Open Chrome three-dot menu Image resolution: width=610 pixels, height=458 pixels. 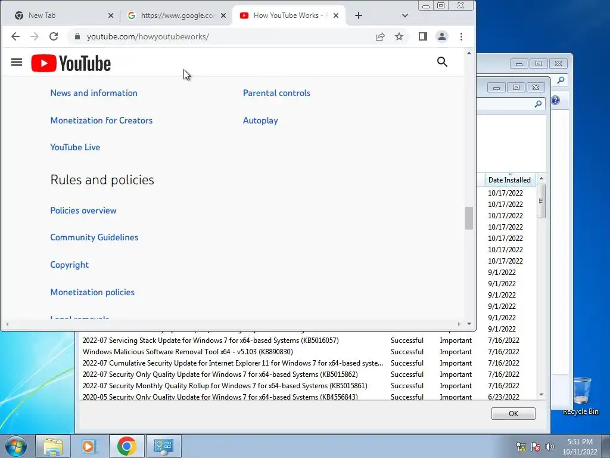click(x=461, y=36)
